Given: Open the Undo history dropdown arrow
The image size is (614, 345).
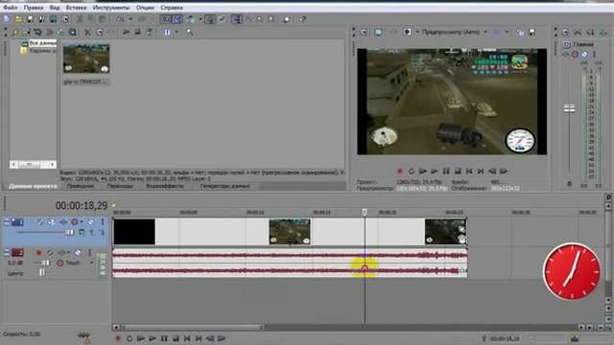Looking at the screenshot, I should coord(130,19).
